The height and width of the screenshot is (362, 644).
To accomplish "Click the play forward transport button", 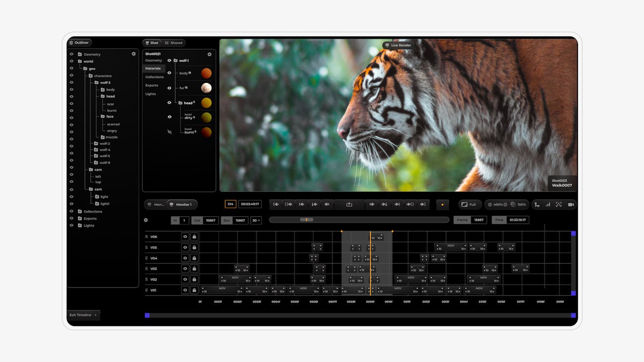I will 372,204.
